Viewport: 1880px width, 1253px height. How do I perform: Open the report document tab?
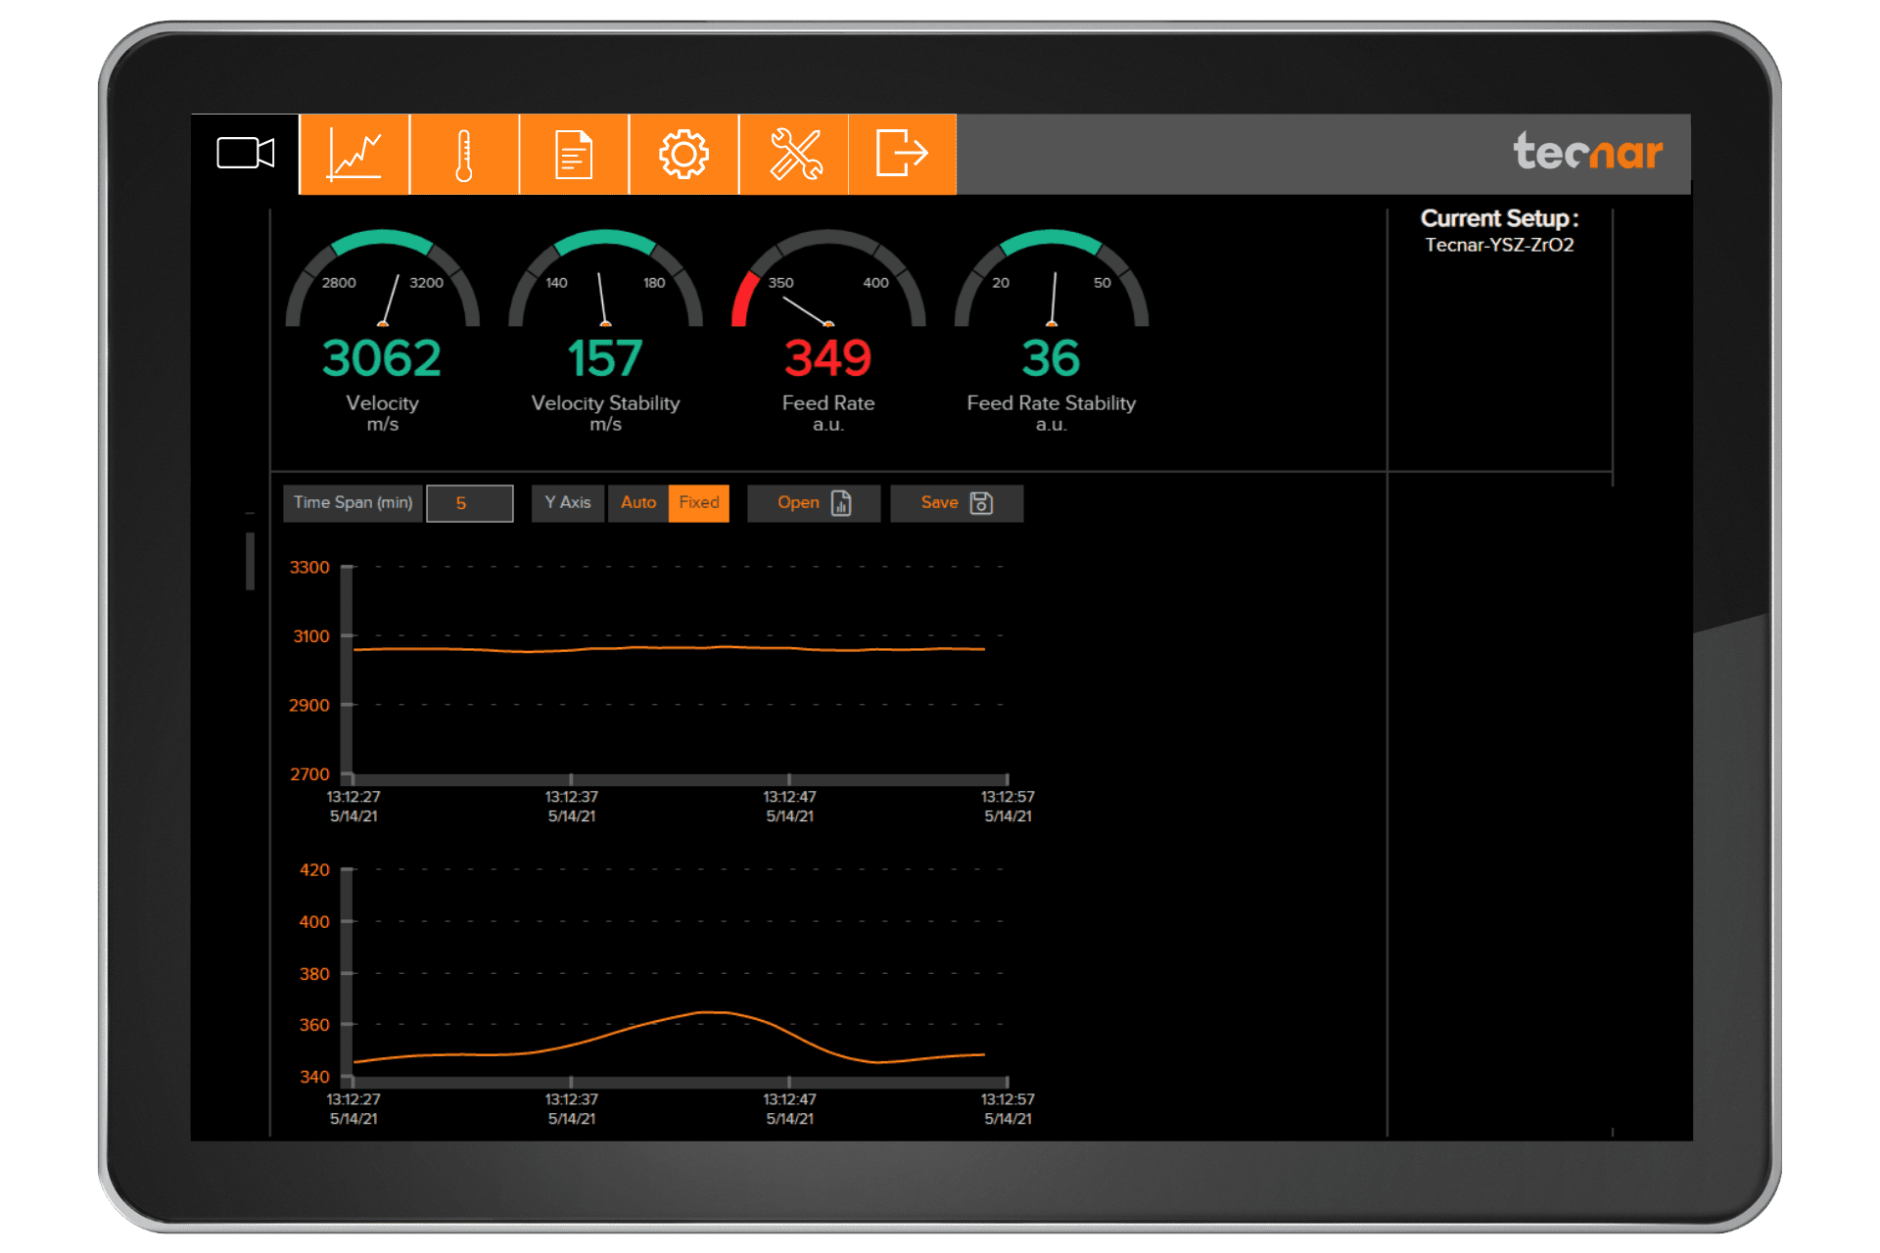[574, 154]
